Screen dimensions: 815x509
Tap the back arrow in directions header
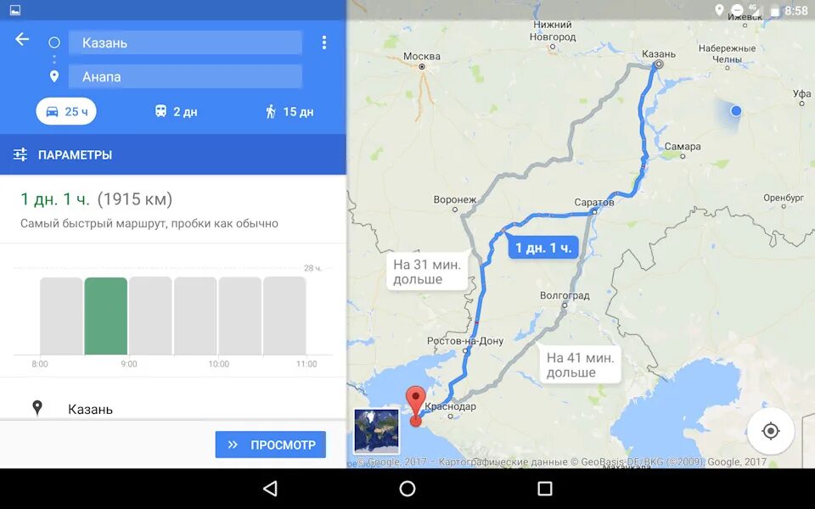22,39
